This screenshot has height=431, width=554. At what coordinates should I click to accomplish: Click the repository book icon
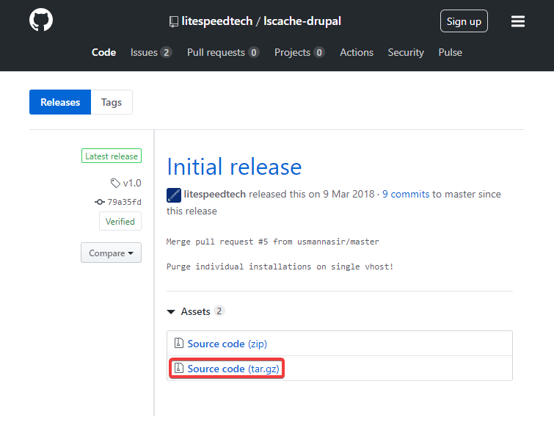click(x=173, y=21)
